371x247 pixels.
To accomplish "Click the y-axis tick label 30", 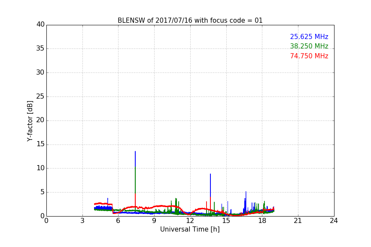I will (x=40, y=72).
